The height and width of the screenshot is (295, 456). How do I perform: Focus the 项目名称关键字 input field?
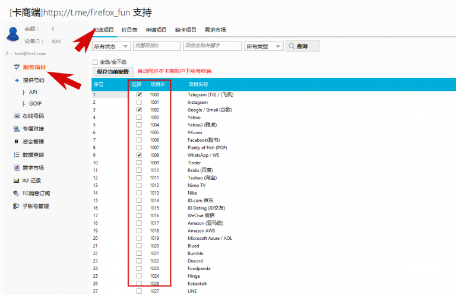click(x=213, y=46)
